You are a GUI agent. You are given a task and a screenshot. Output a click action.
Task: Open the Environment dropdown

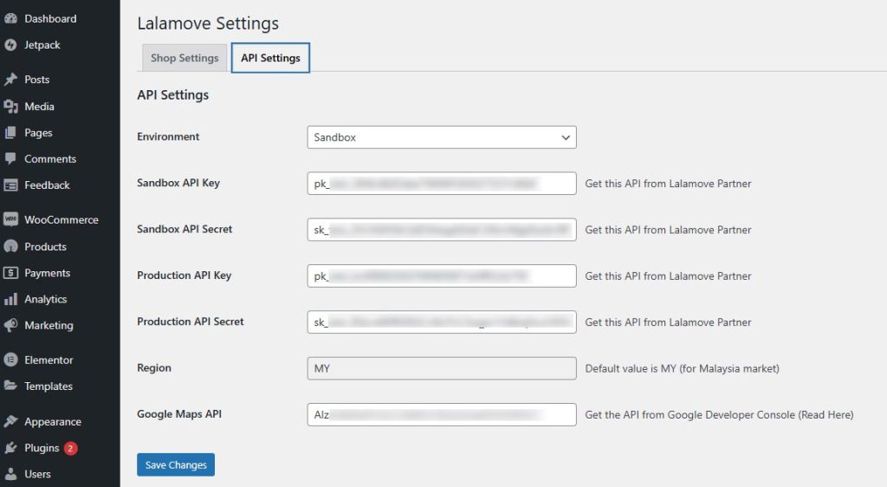coord(442,138)
